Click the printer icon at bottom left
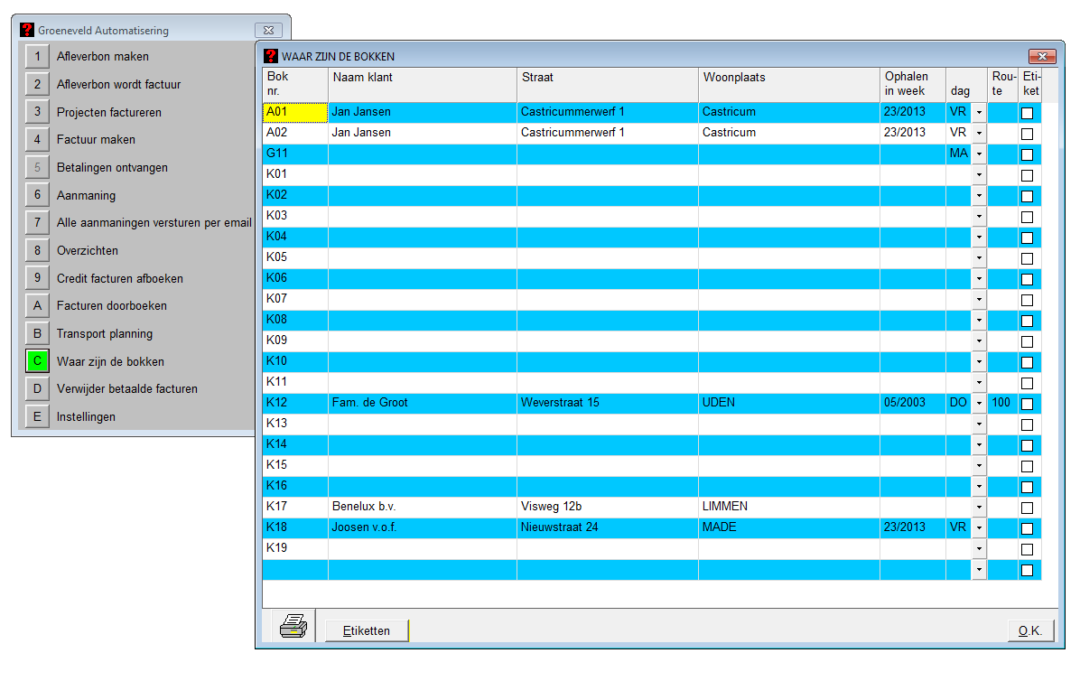Image resolution: width=1080 pixels, height=681 pixels. (293, 626)
